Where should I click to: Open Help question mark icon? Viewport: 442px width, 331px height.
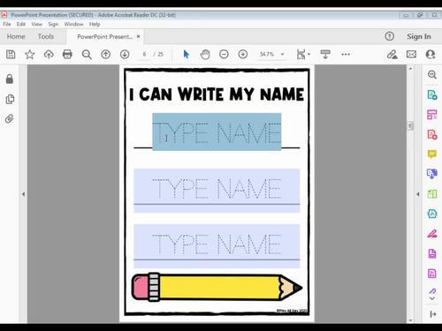[x=389, y=36]
